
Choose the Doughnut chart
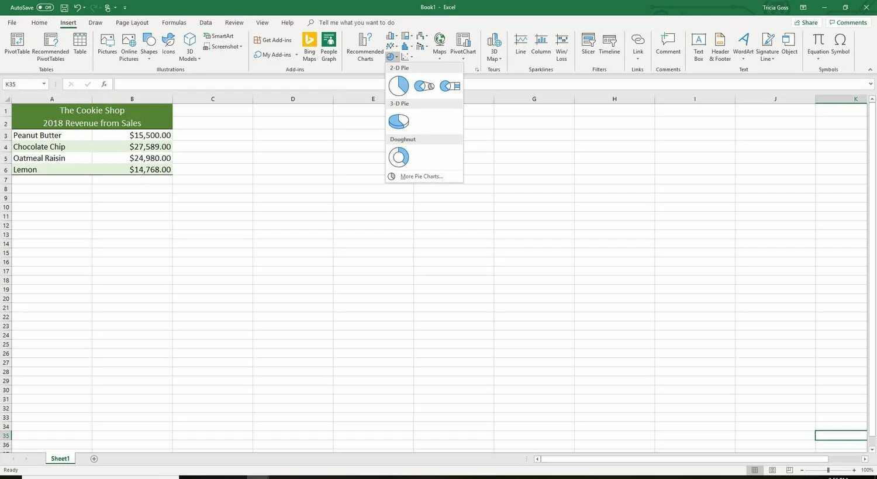[x=399, y=157]
